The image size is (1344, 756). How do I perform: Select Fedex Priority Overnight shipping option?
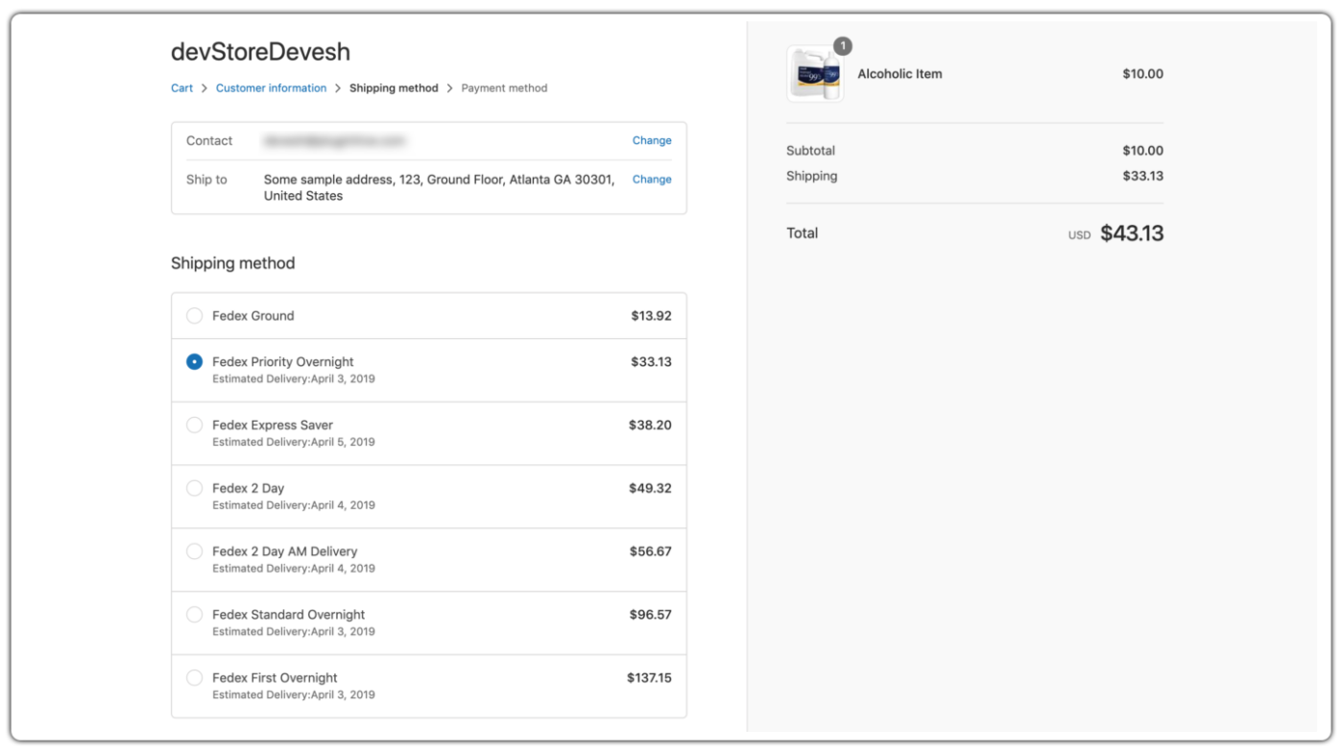[194, 362]
